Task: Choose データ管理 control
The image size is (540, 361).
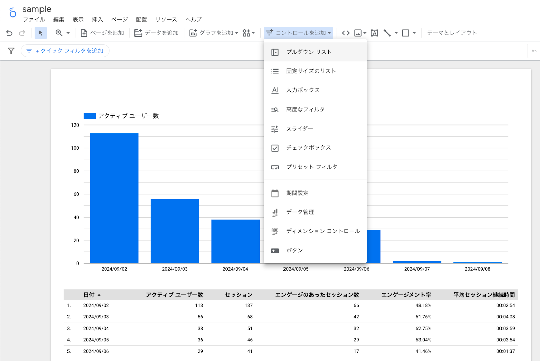Action: (x=315, y=212)
